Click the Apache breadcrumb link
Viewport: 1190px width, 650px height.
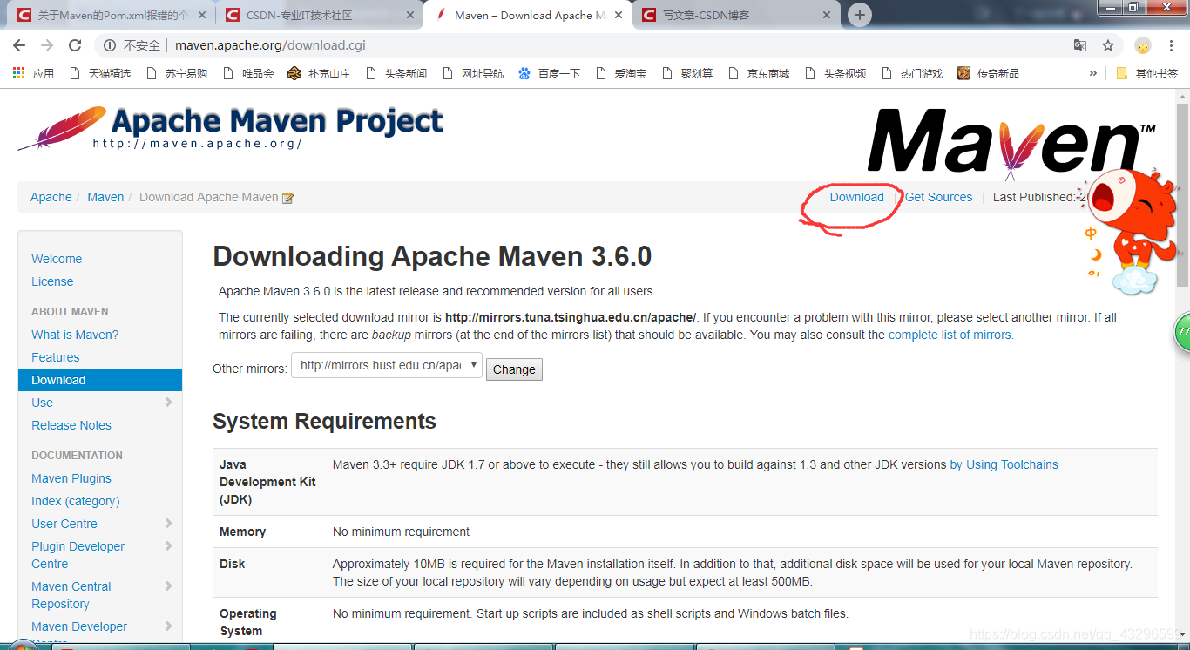click(51, 197)
